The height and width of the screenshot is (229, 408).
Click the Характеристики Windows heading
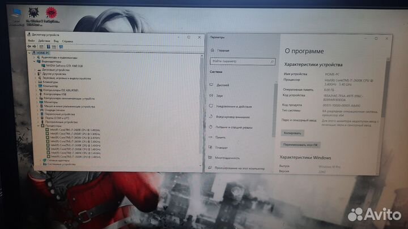click(x=305, y=158)
